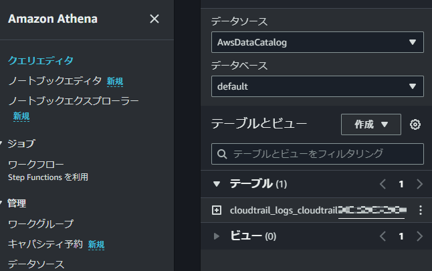Viewport: 432px width, 271px height.
Task: Collapse the 管理 section arrow
Action: [x=1, y=203]
